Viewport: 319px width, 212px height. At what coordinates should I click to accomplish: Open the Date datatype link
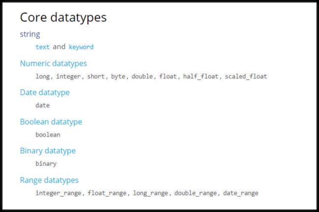tap(45, 93)
